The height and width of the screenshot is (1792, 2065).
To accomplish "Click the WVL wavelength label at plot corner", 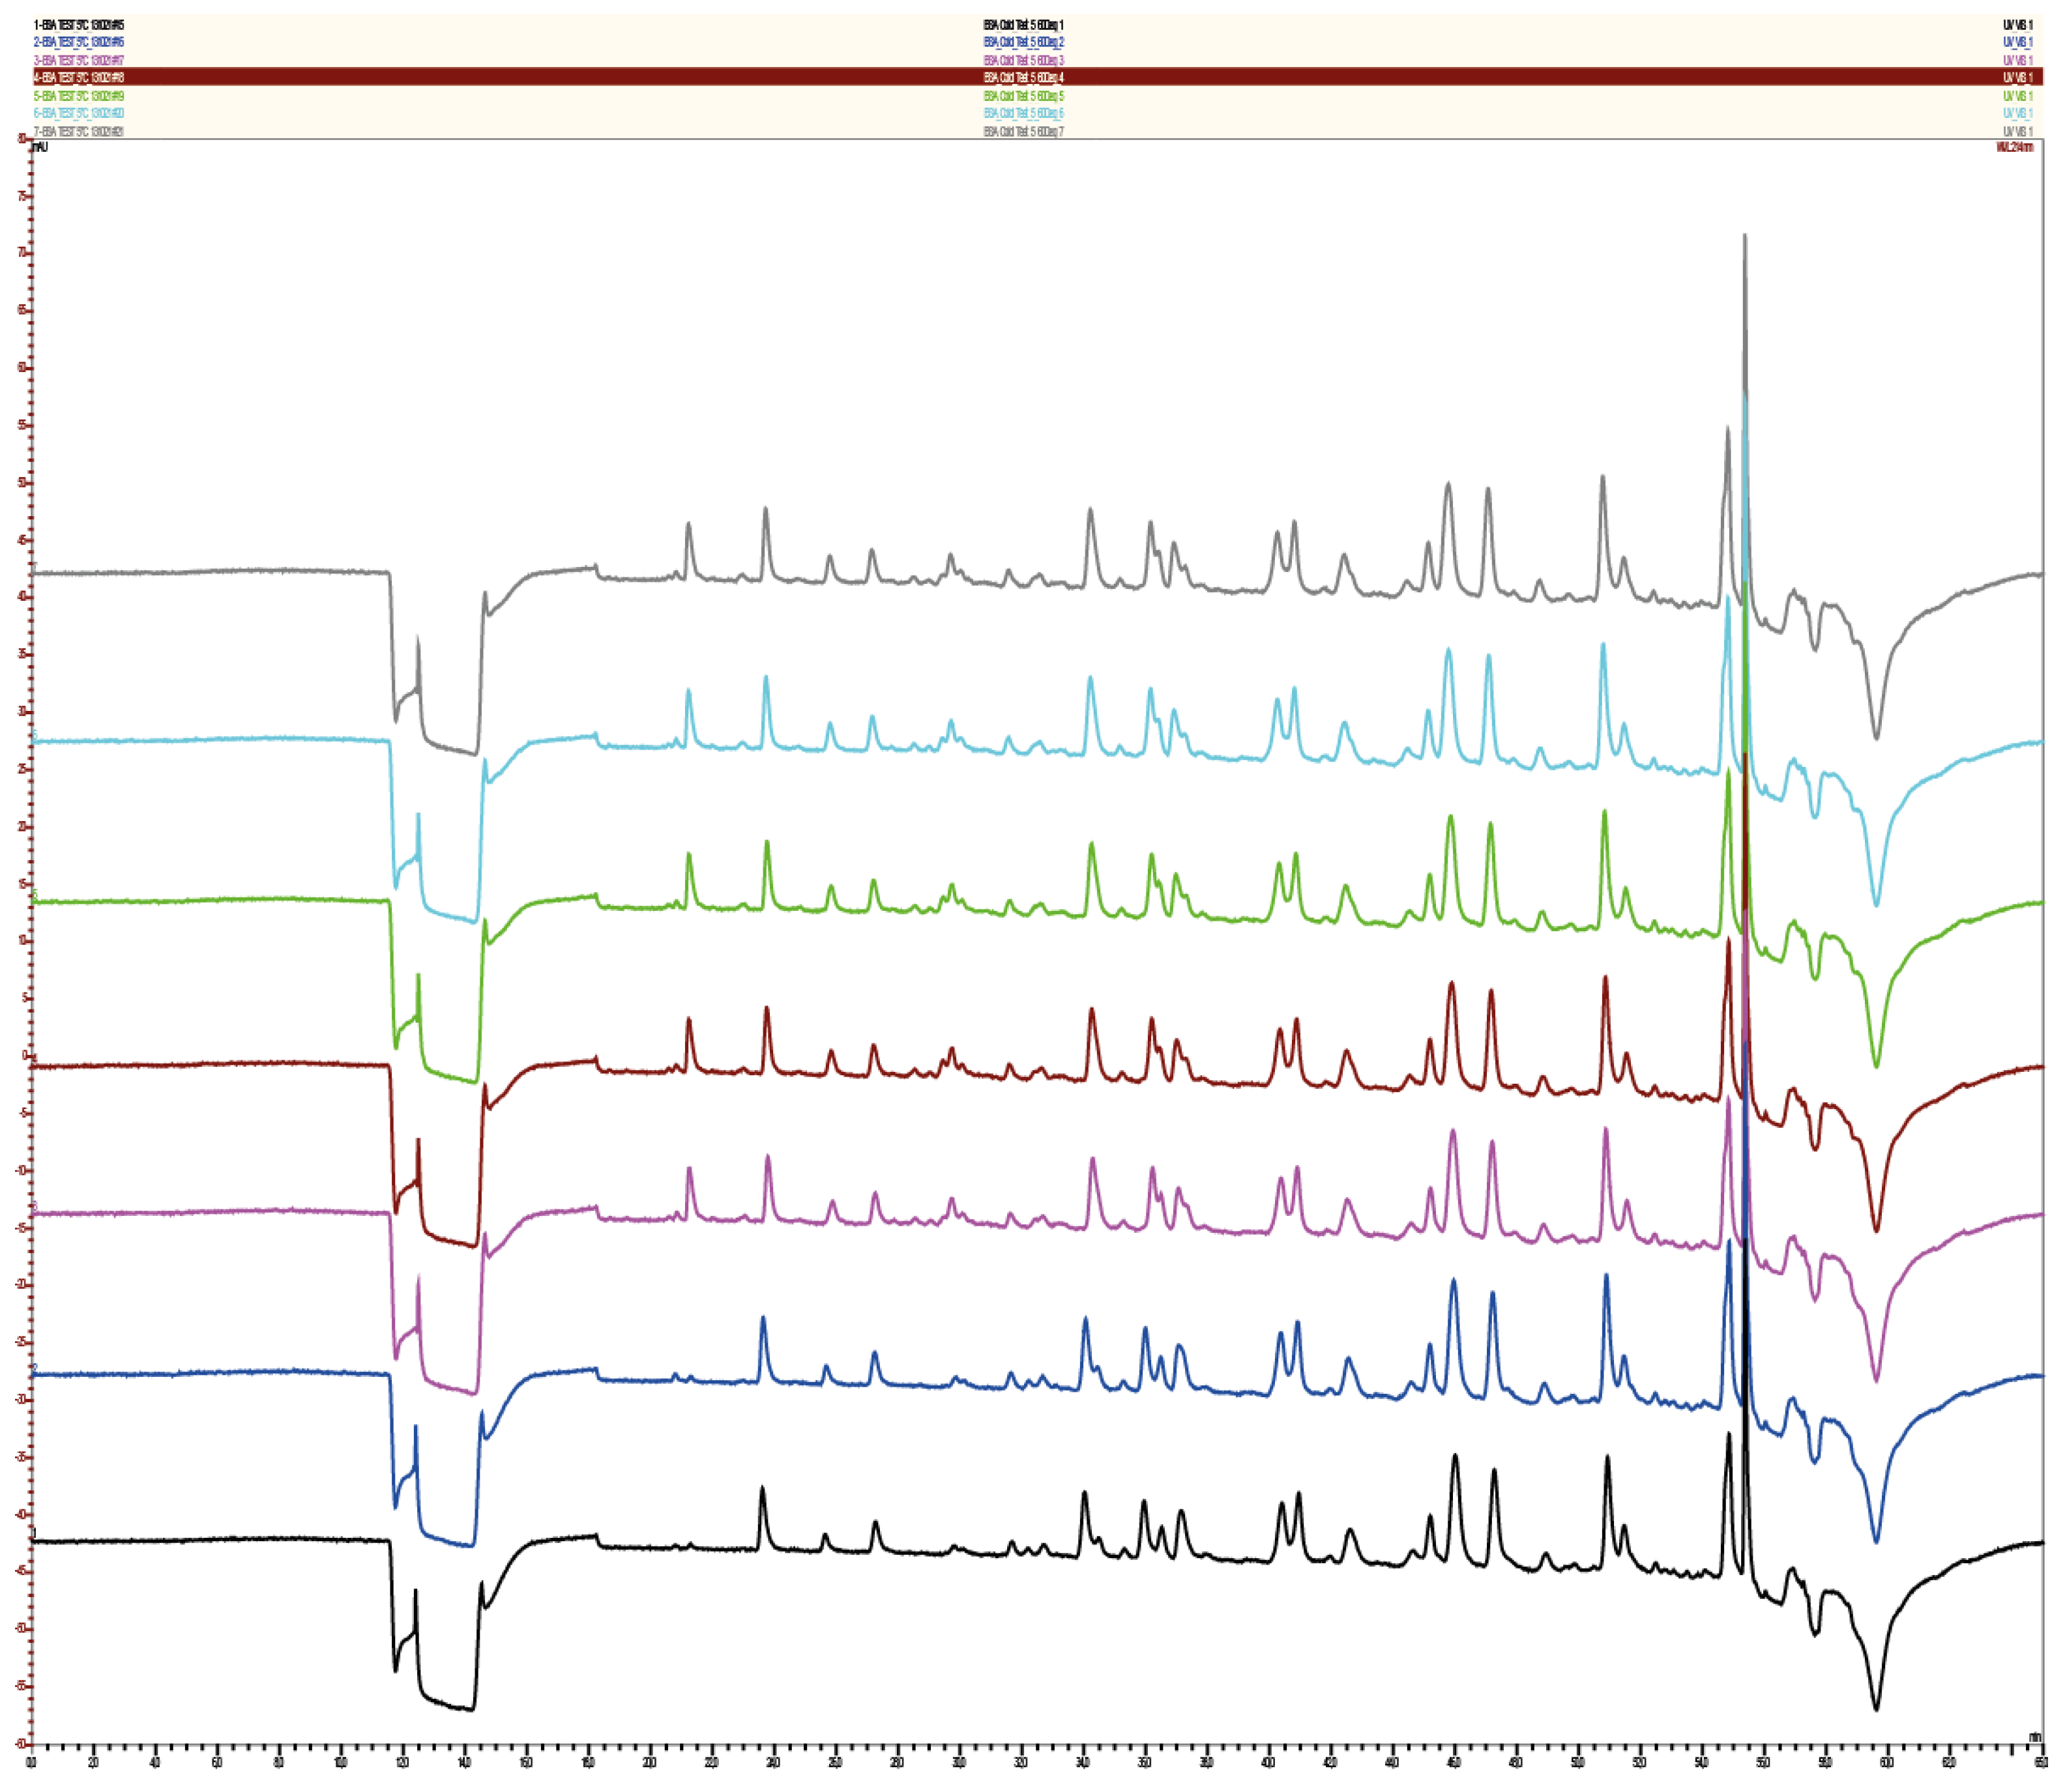I will [2014, 147].
